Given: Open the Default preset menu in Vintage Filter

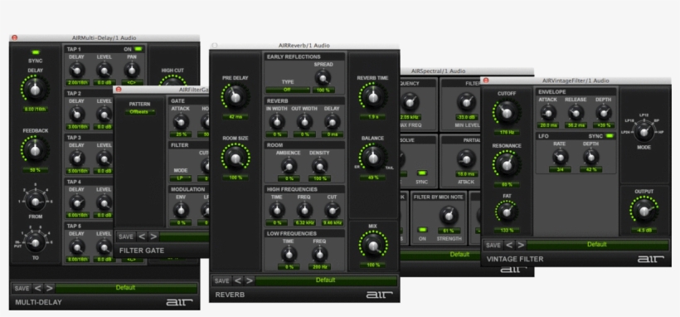Looking at the screenshot, I should click(x=597, y=245).
